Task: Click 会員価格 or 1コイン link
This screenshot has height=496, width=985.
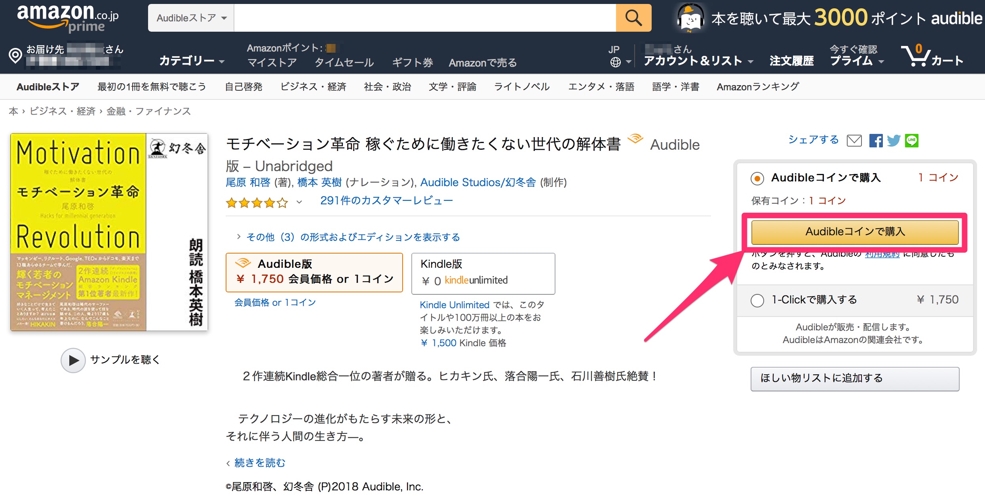Action: tap(275, 303)
